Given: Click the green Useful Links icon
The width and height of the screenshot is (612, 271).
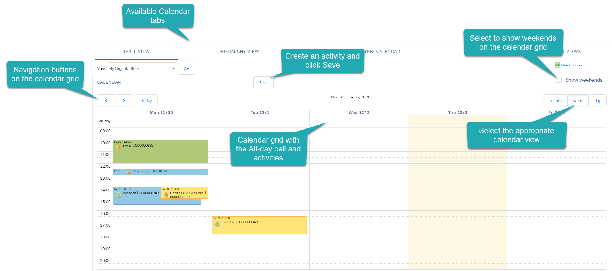Looking at the screenshot, I should click(x=557, y=65).
